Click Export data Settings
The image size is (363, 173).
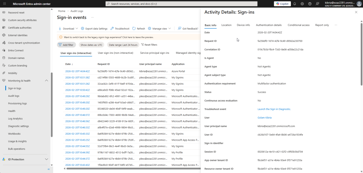pos(94,29)
